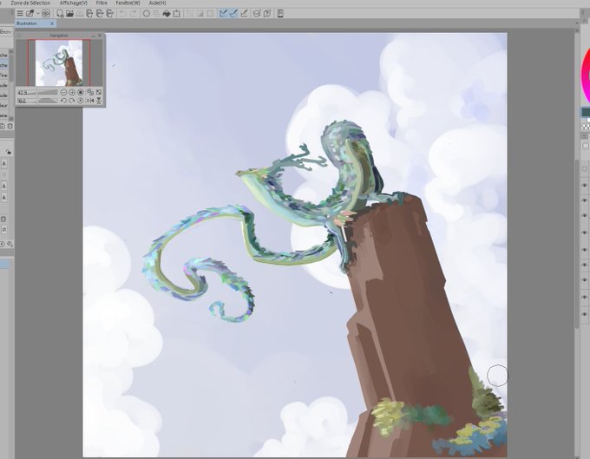The image size is (590, 459).
Task: Click the lock icon in left panel
Action: 9,152
